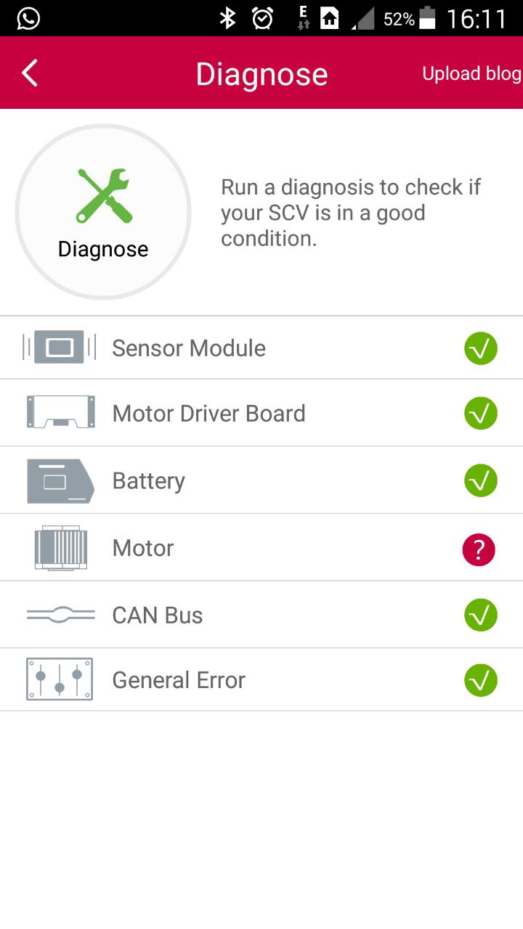The width and height of the screenshot is (523, 929).
Task: Click the CAN Bus line icon
Action: (x=60, y=615)
